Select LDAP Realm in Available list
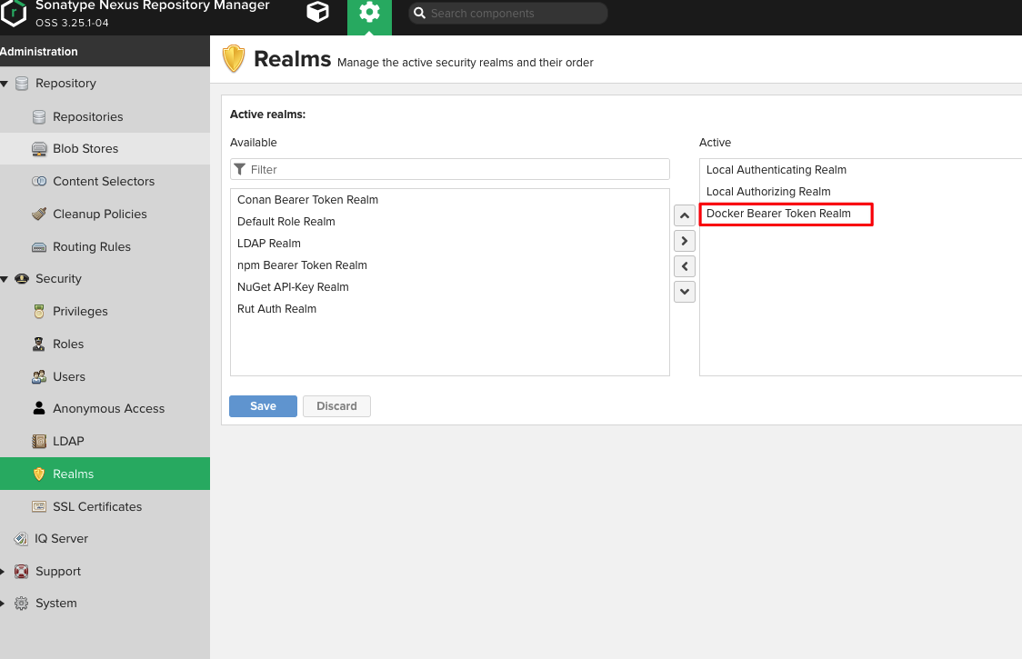The image size is (1022, 659). 450,243
